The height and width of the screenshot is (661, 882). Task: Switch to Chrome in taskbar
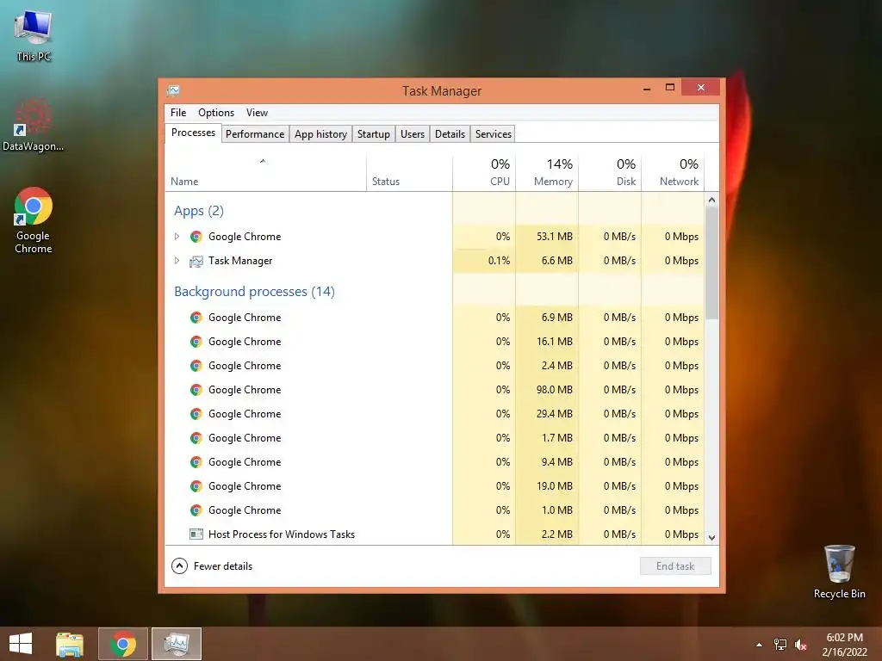[x=123, y=644]
